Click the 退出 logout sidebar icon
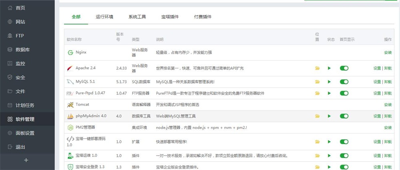 [10, 147]
